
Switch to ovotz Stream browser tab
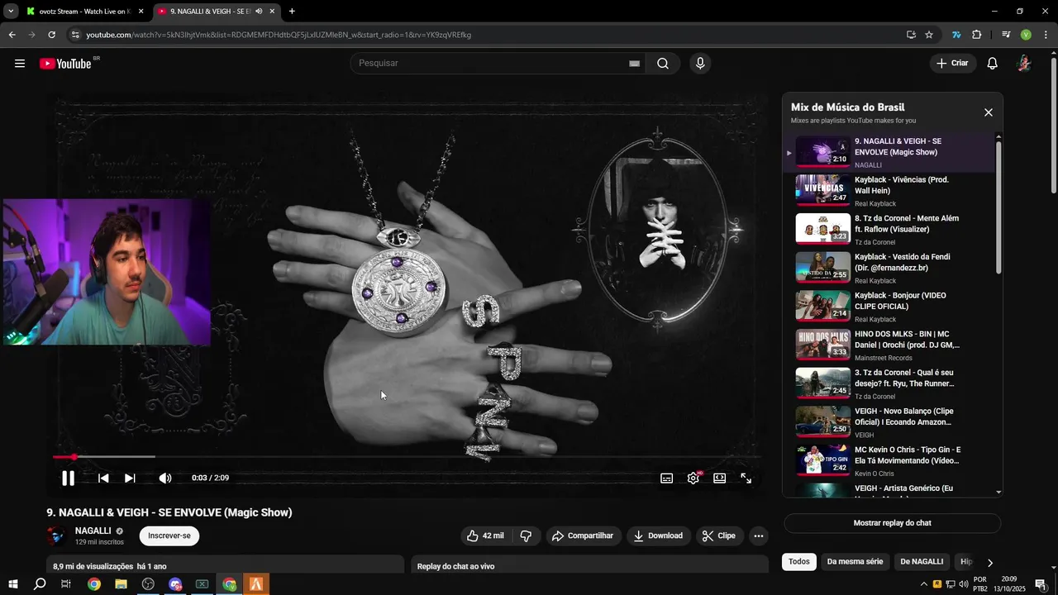pos(85,12)
